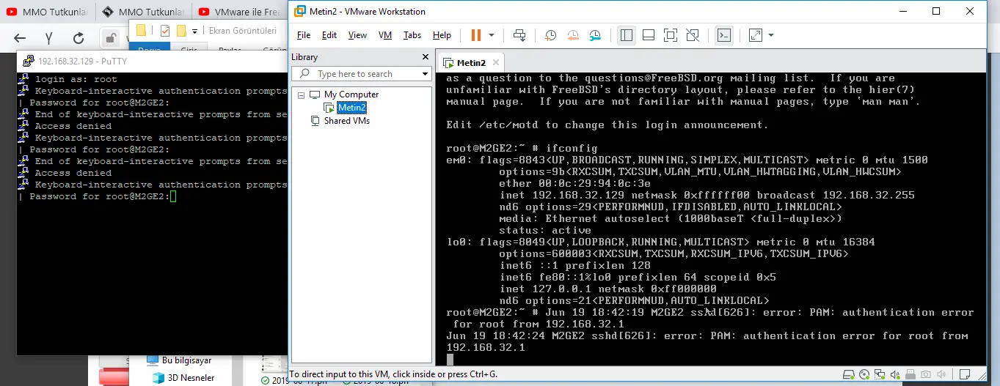
Task: Close the Metin2 tab
Action: (x=496, y=63)
